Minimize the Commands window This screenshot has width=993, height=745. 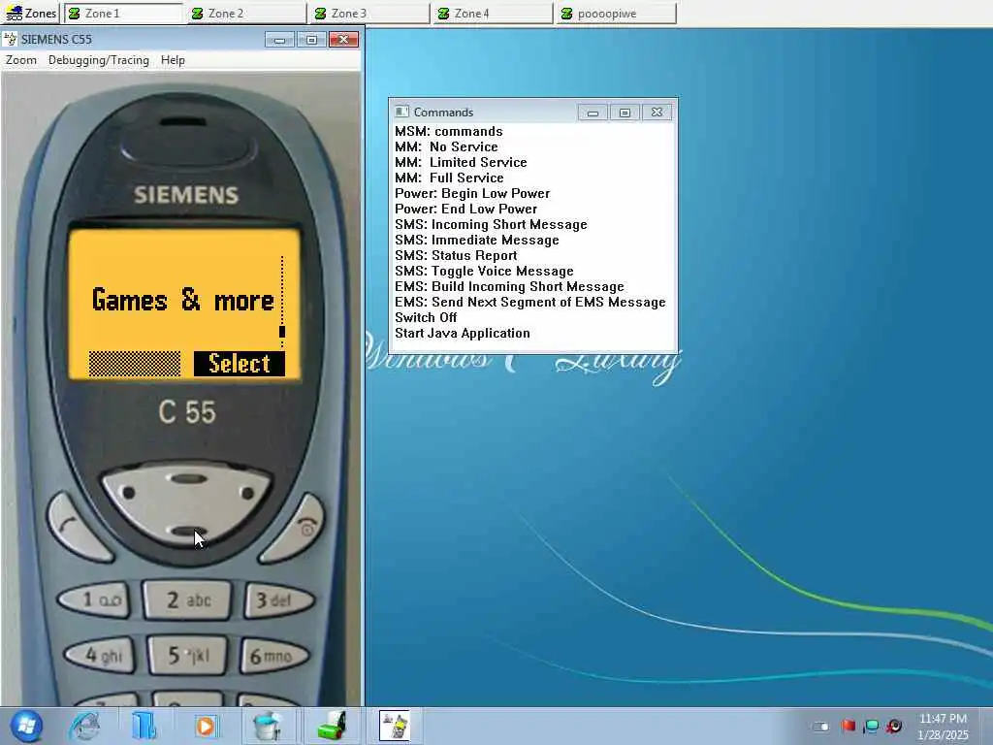click(x=593, y=113)
